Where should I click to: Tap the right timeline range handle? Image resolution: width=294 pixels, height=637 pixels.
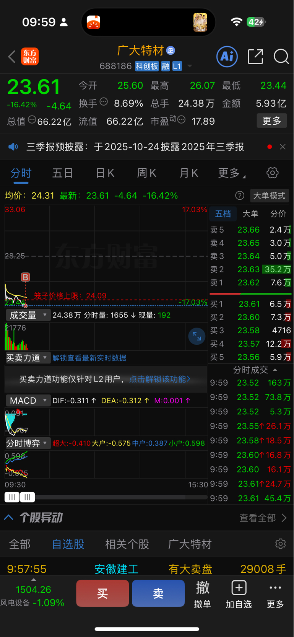pos(28,497)
